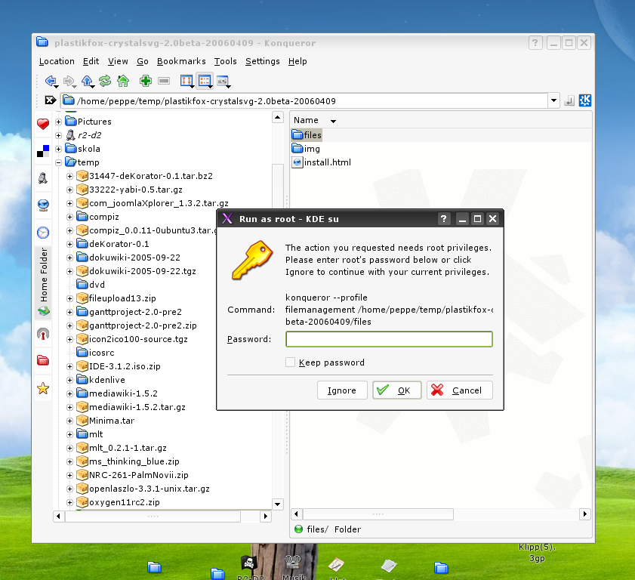Increase icon size with green plus
The image size is (635, 580).
pos(146,81)
